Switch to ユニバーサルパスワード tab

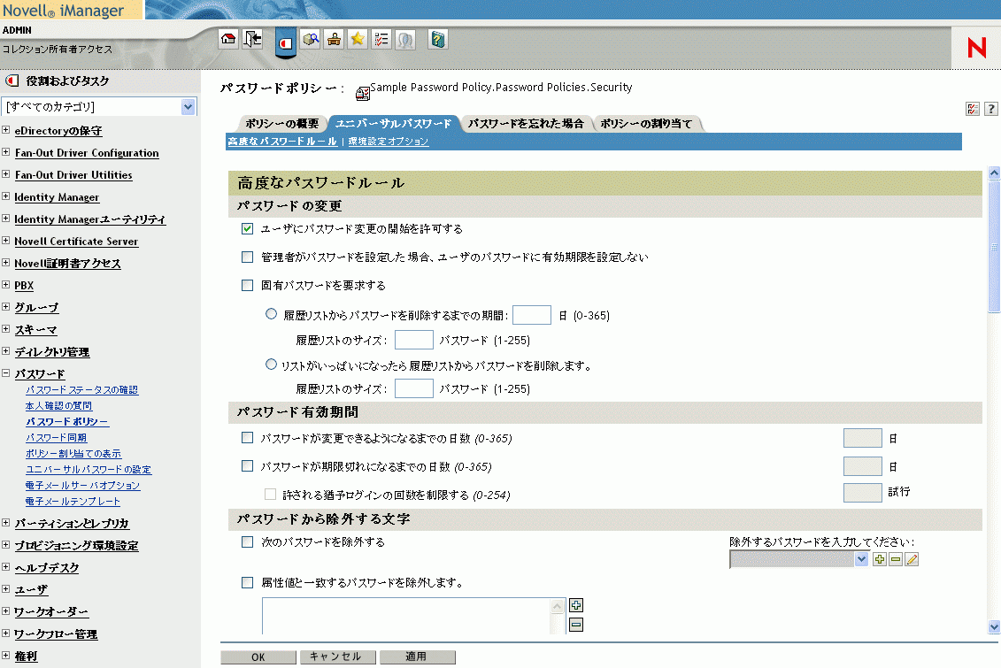393,124
